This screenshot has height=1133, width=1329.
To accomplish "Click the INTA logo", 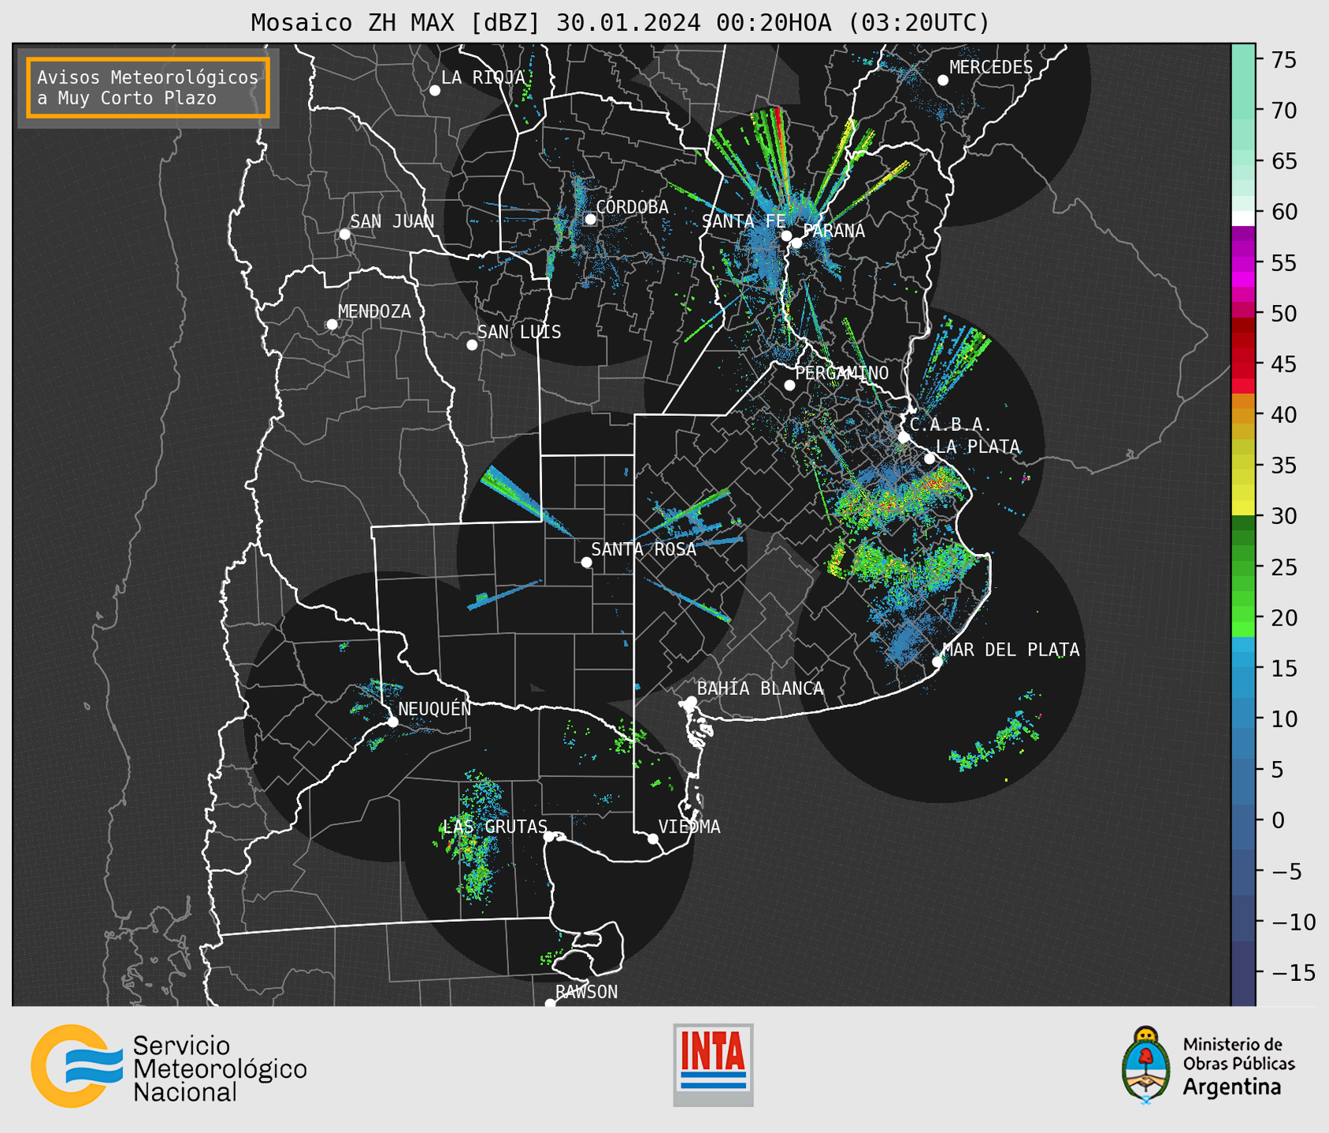I will 713,1064.
